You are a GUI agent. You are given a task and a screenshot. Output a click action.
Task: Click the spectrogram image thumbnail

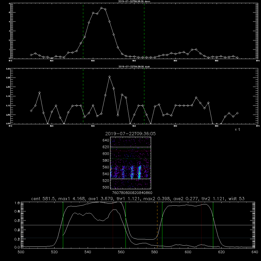131,163
